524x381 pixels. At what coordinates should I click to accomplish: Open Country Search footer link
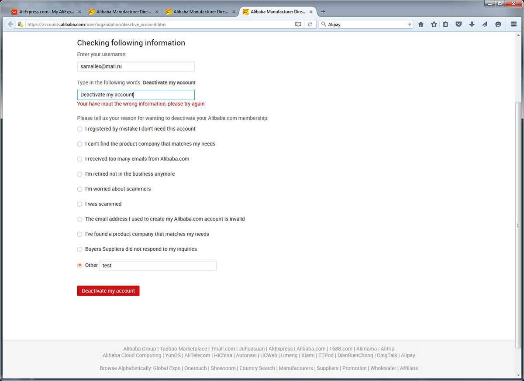tap(257, 368)
